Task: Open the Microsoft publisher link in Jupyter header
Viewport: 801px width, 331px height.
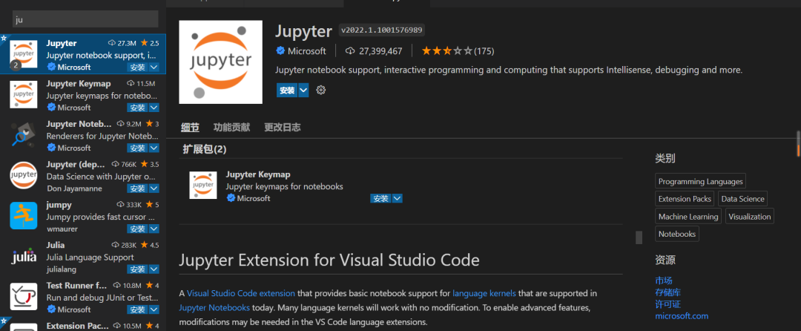Action: click(x=306, y=50)
